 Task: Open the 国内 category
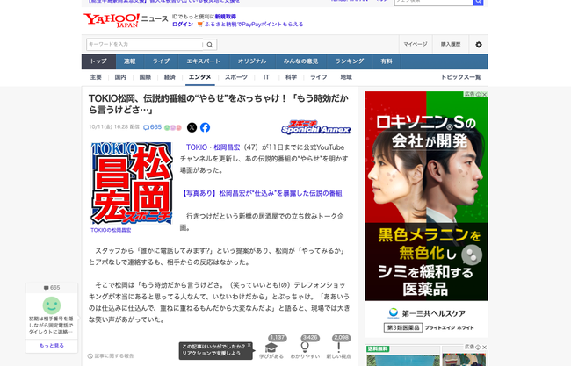[120, 77]
